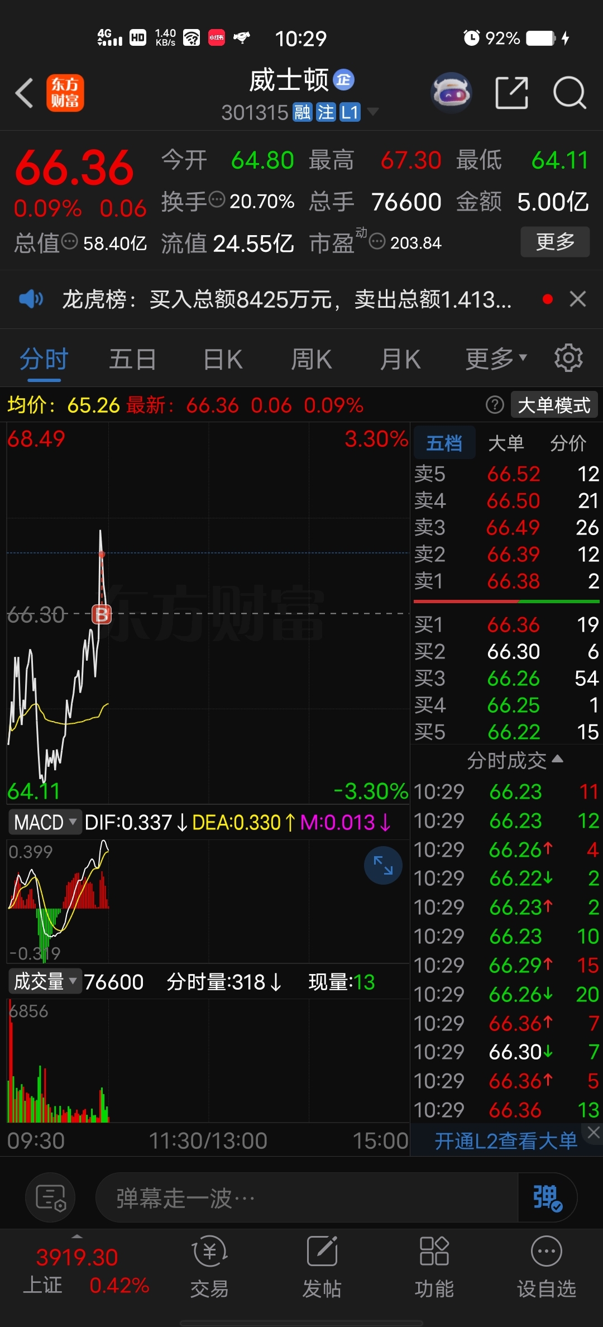Tap the 小红书 notification icon
The height and width of the screenshot is (1327, 603).
coord(217,38)
